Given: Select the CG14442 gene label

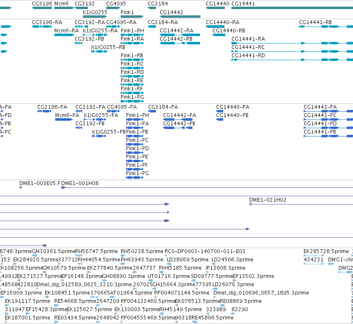Looking at the screenshot, I should coord(171,12).
